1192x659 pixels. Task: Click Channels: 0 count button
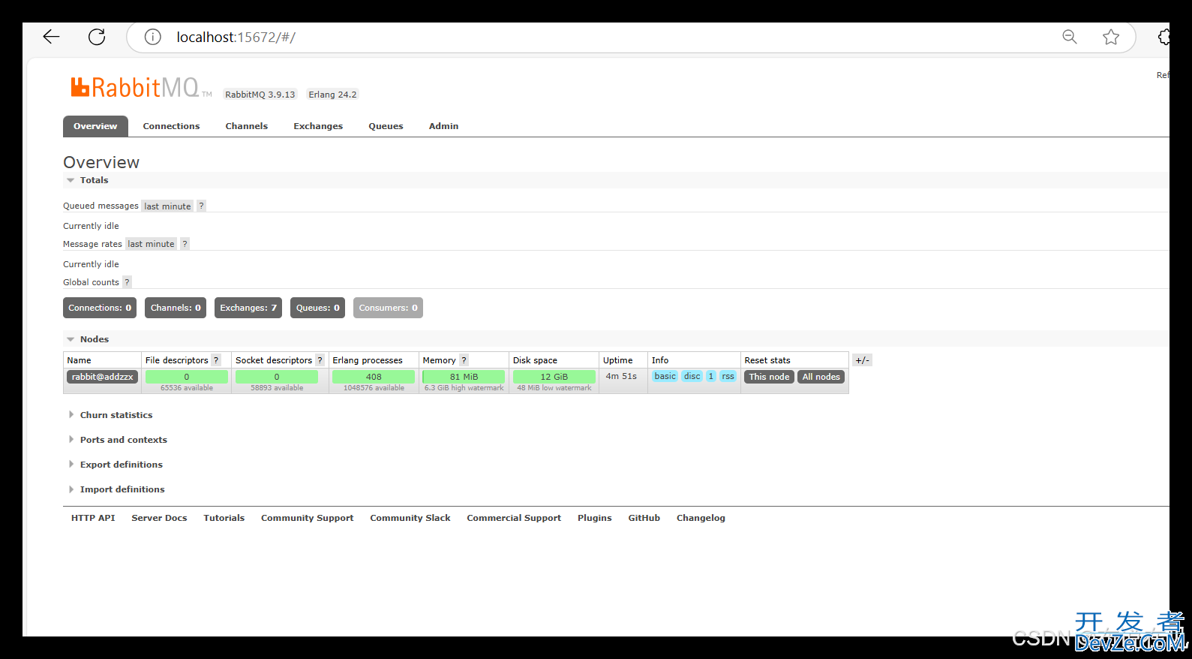point(176,308)
